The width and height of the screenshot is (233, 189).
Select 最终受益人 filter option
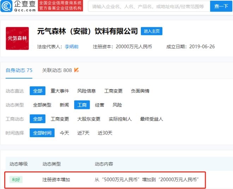coord(151,119)
